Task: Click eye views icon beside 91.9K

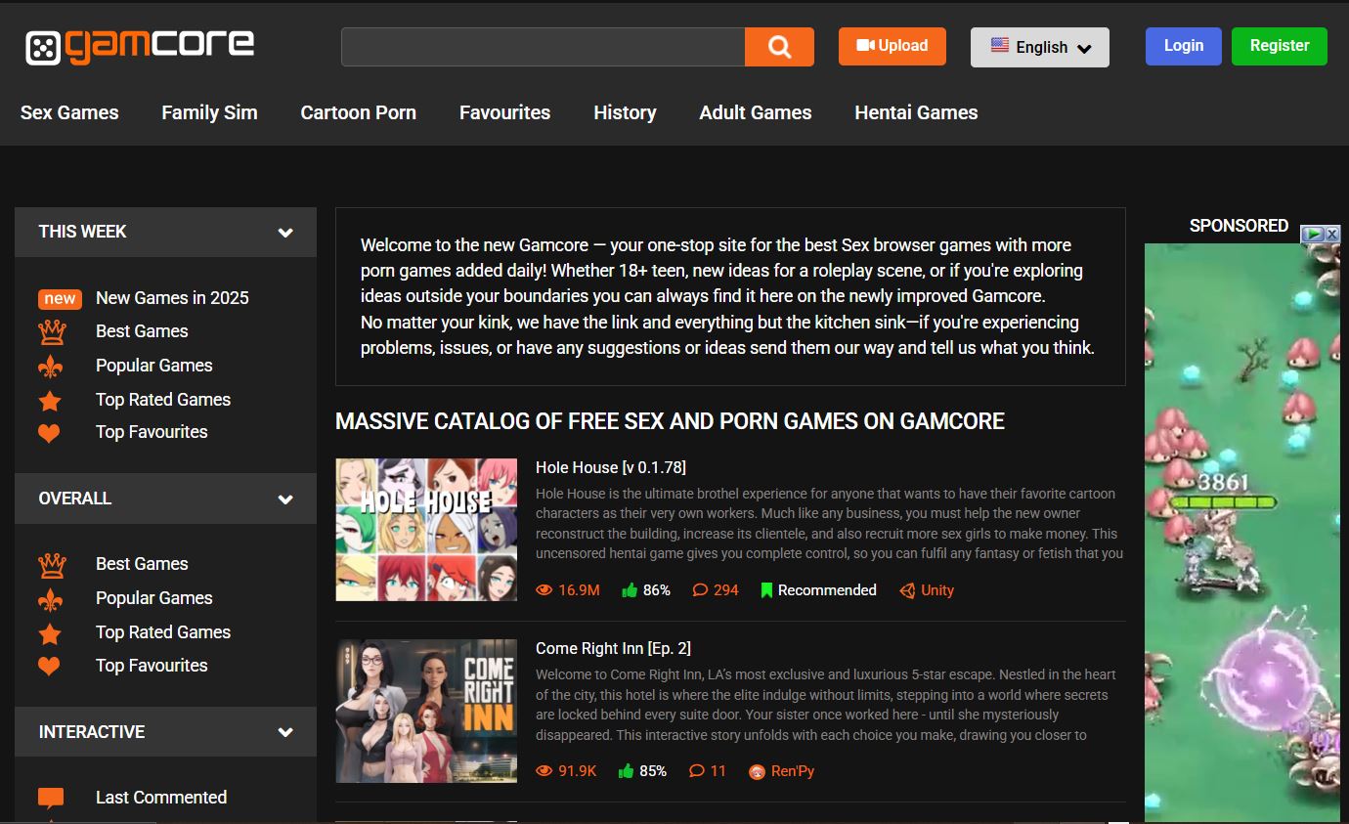Action: point(544,771)
